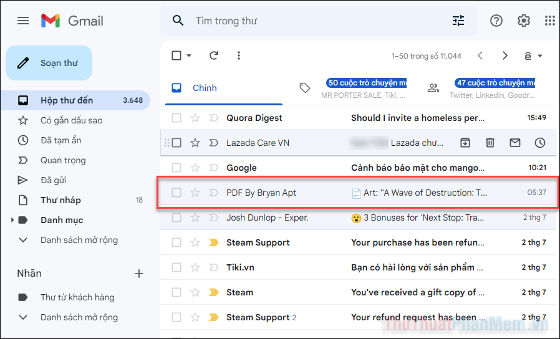Open the Social tab with Twitter, LinkedIn
Screen dimensions: 560x339
[482, 88]
